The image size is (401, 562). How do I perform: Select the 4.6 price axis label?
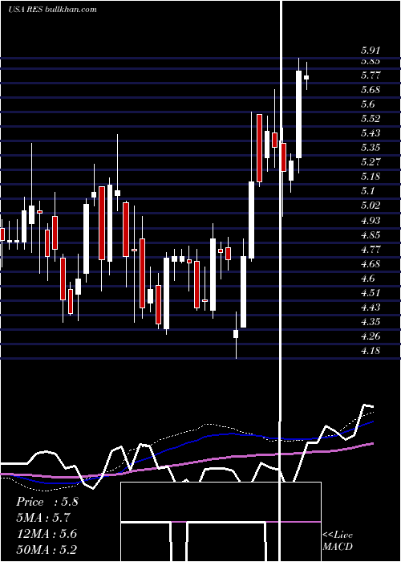(367, 279)
